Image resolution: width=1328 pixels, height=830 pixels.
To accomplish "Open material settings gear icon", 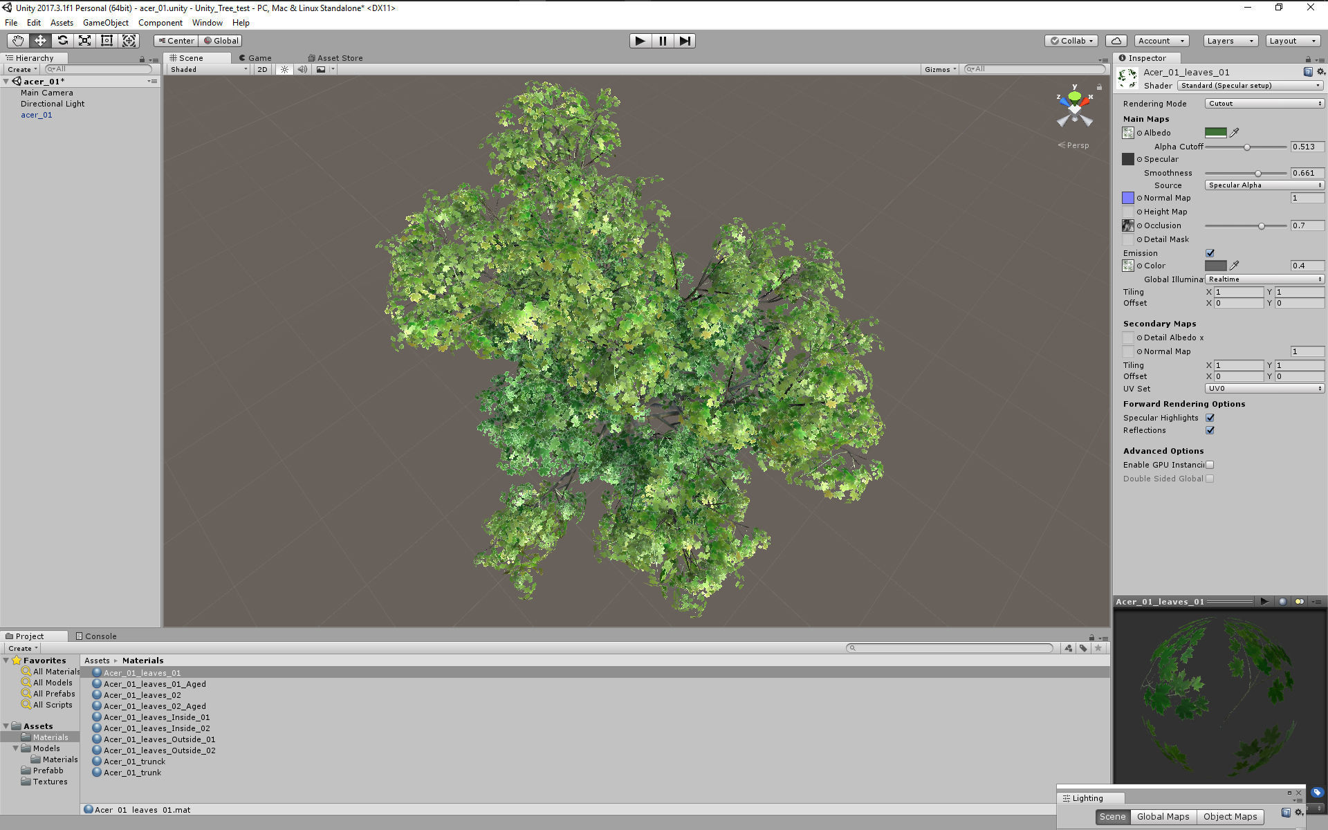I will tap(1320, 72).
